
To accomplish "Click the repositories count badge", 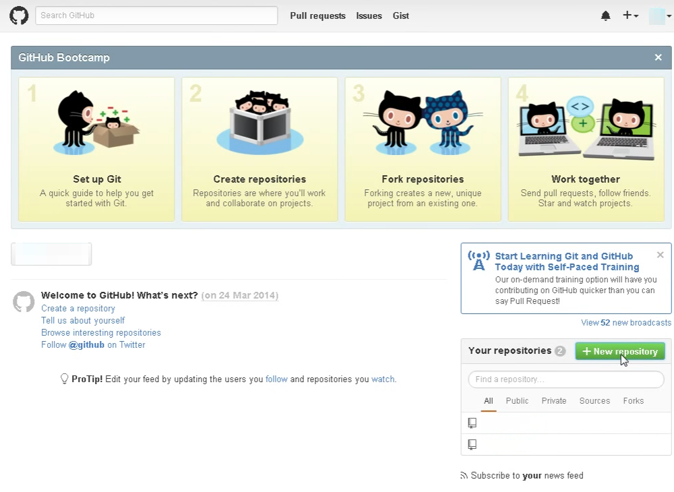I will [x=559, y=351].
